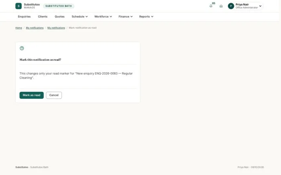The height and width of the screenshot is (175, 281).
Task: Open the Reports dropdown menu
Action: 146,17
